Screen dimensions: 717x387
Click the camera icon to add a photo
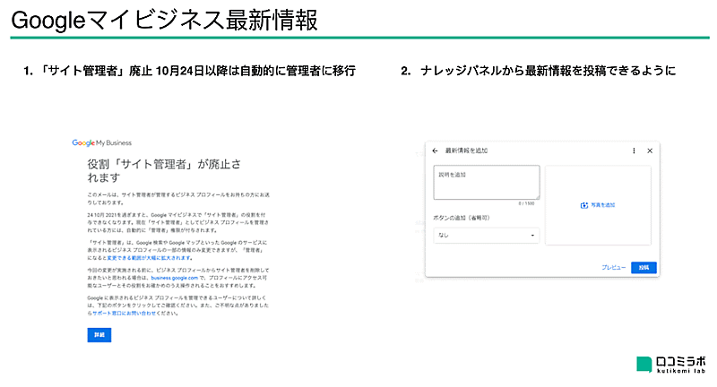click(584, 205)
